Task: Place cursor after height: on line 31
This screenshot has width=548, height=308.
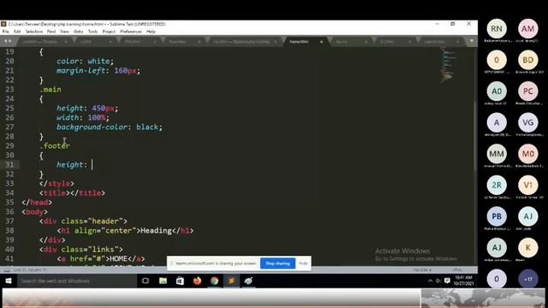Action: 92,164
